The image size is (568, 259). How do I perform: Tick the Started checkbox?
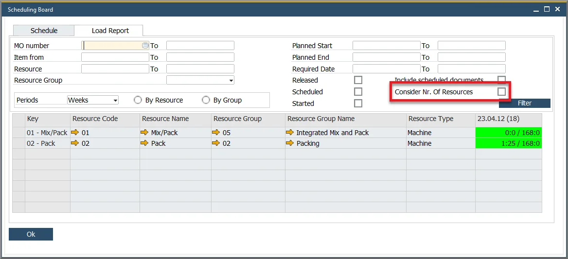click(358, 103)
